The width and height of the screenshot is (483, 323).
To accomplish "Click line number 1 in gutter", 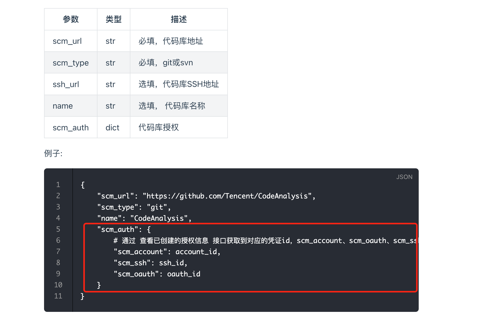I will [58, 185].
